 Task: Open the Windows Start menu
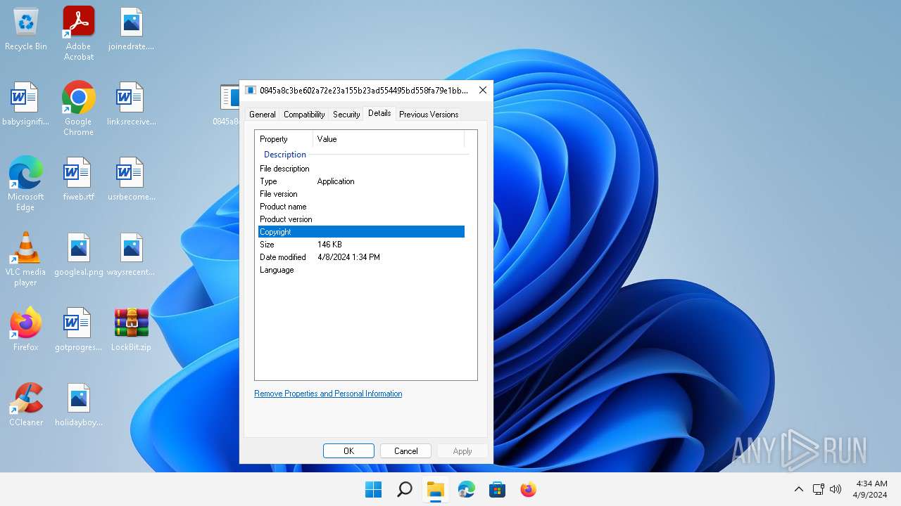click(x=373, y=489)
